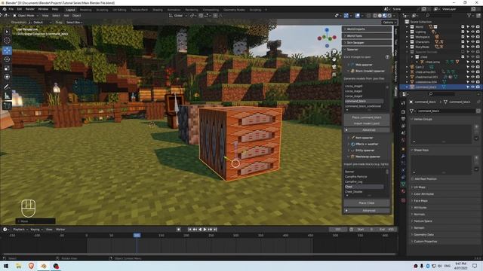
Task: Hide the World collection in viewport
Action: click(x=472, y=27)
